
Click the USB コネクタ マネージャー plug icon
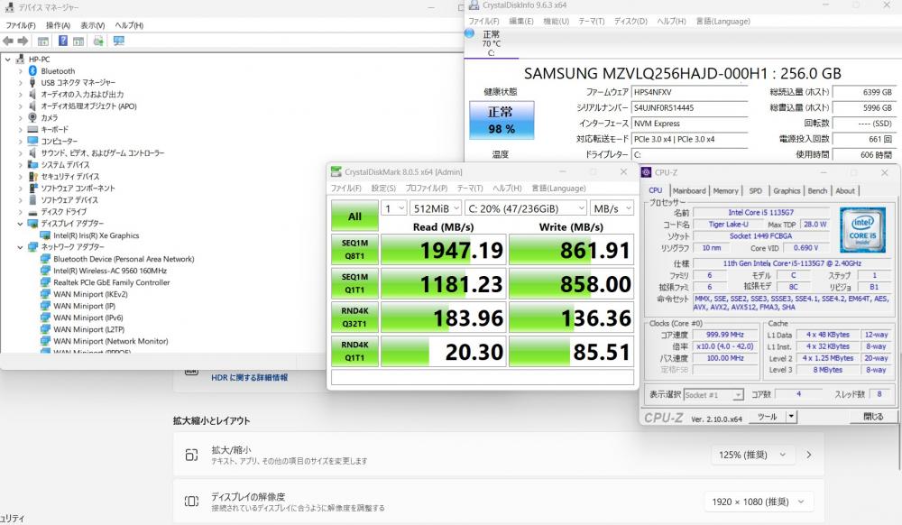tap(32, 82)
